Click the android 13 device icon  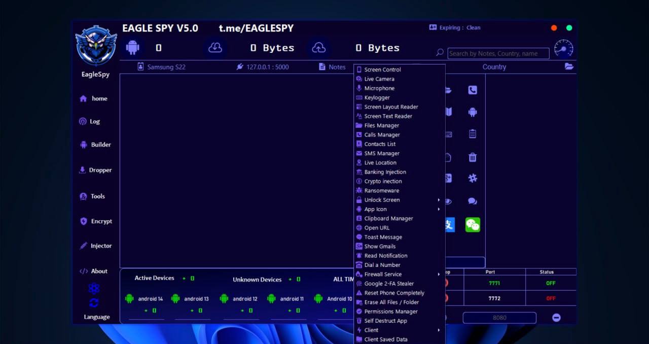175,298
